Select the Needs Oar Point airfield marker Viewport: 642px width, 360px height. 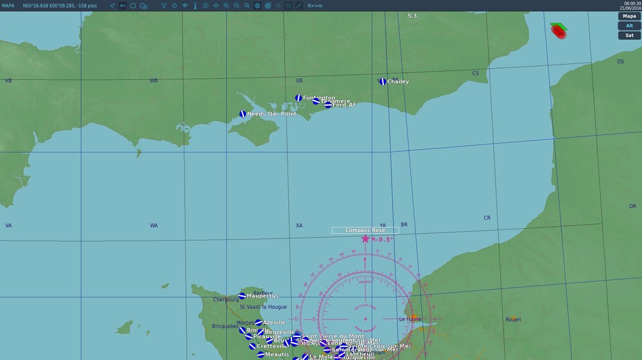coord(243,114)
